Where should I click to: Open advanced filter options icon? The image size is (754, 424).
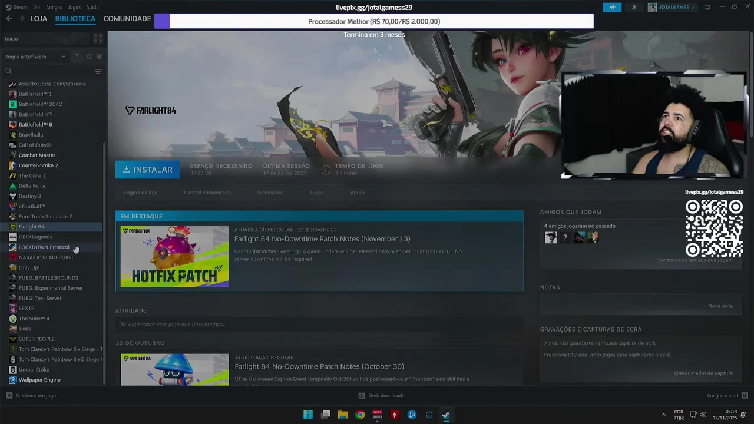[98, 71]
